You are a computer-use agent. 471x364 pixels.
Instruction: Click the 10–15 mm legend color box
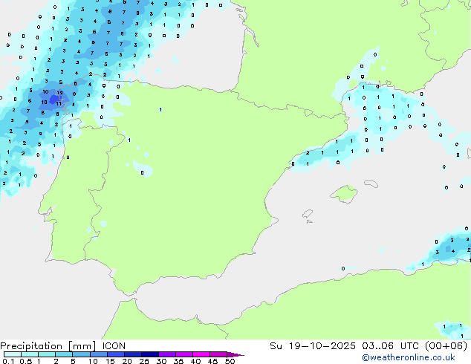pyautogui.click(x=99, y=354)
